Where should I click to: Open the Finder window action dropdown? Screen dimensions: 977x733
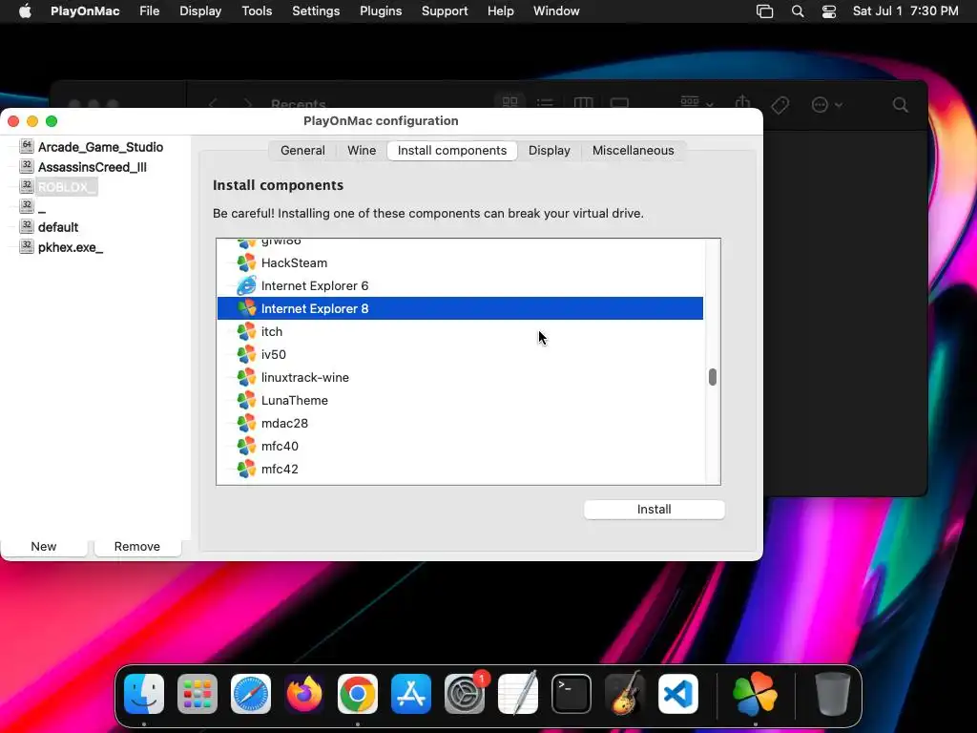(827, 105)
